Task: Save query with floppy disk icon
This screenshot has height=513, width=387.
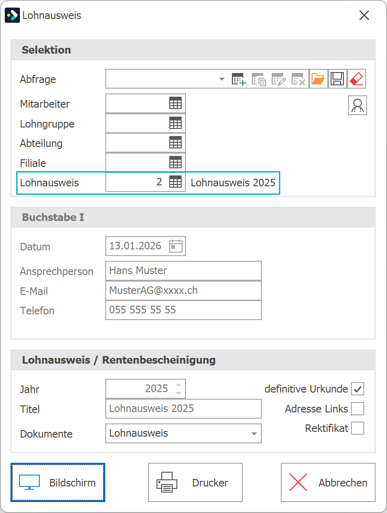Action: pyautogui.click(x=337, y=79)
